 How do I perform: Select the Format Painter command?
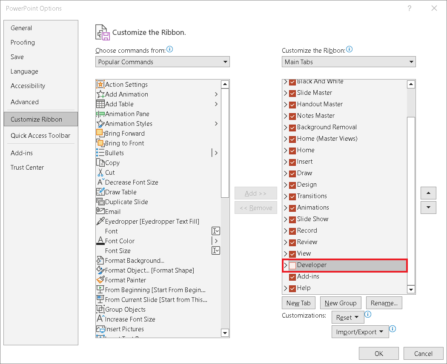[123, 280]
